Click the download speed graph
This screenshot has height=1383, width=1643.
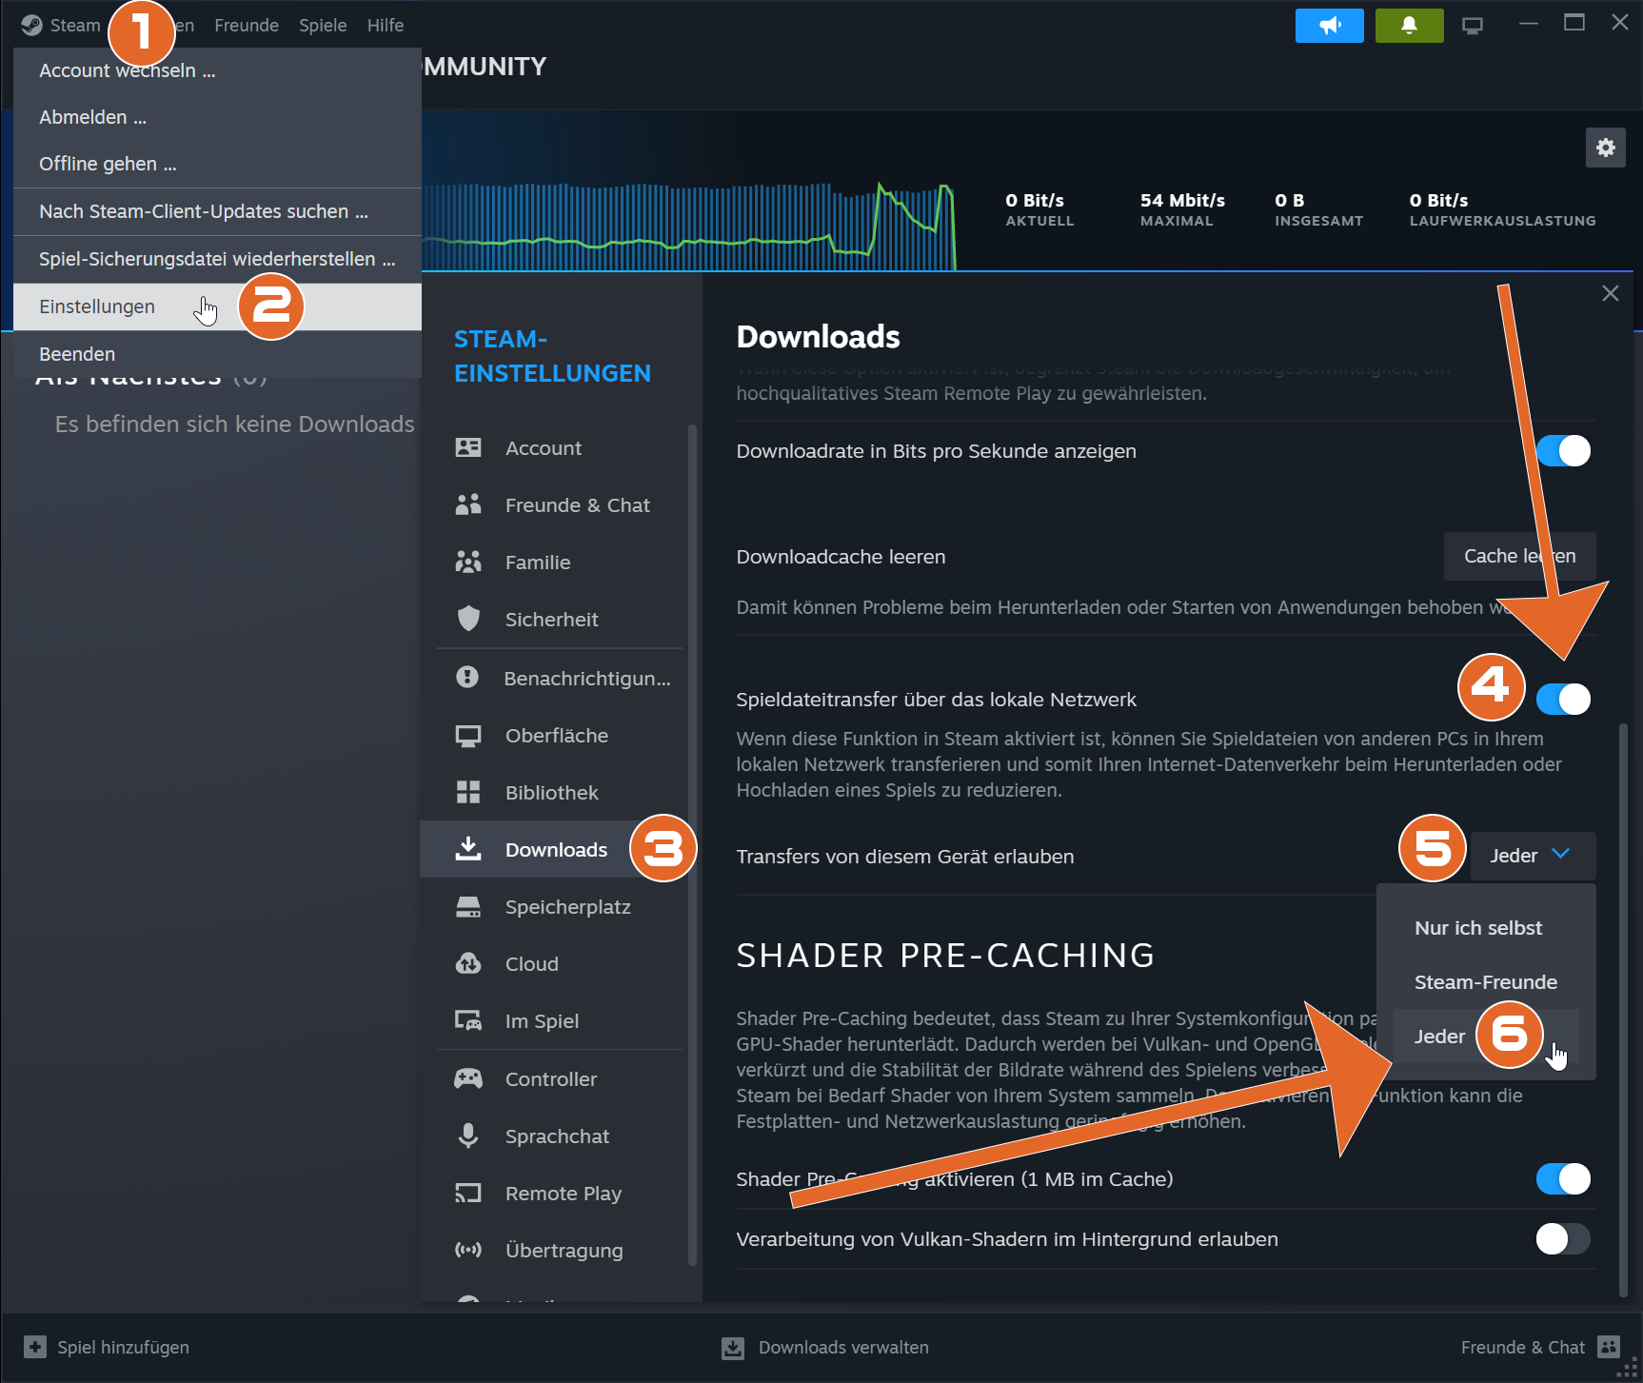(x=688, y=226)
